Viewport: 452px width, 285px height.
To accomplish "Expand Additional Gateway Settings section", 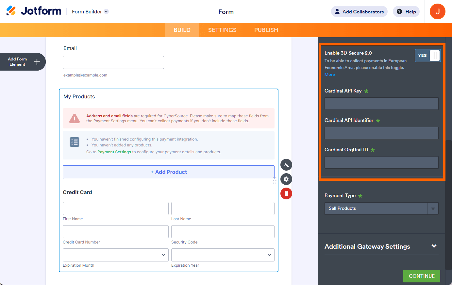I will tap(434, 246).
